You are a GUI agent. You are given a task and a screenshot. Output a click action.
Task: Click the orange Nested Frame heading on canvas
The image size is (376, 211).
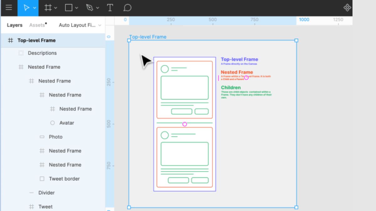pyautogui.click(x=237, y=72)
